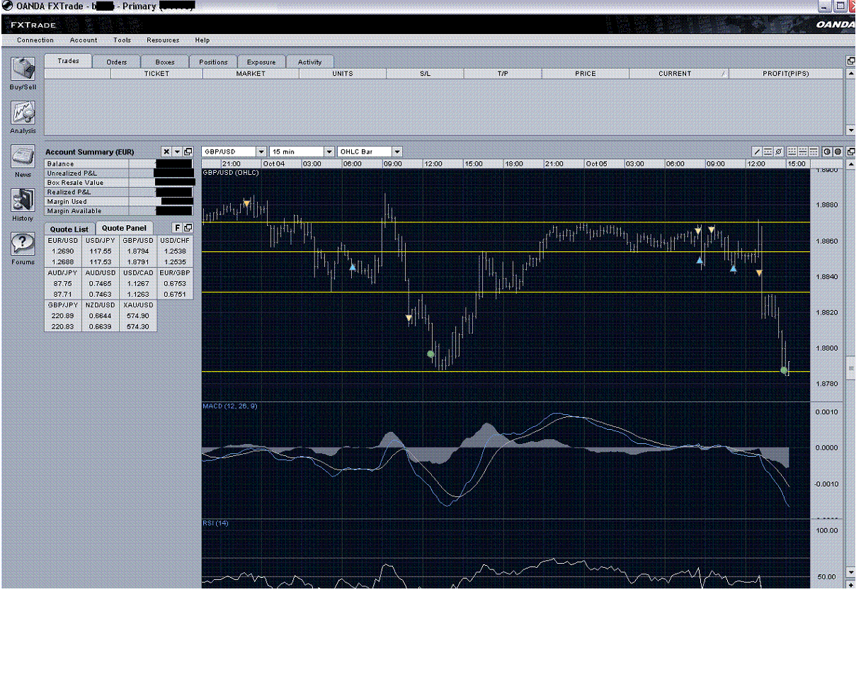Open the History sidebar icon
The image size is (861, 689).
tap(23, 200)
